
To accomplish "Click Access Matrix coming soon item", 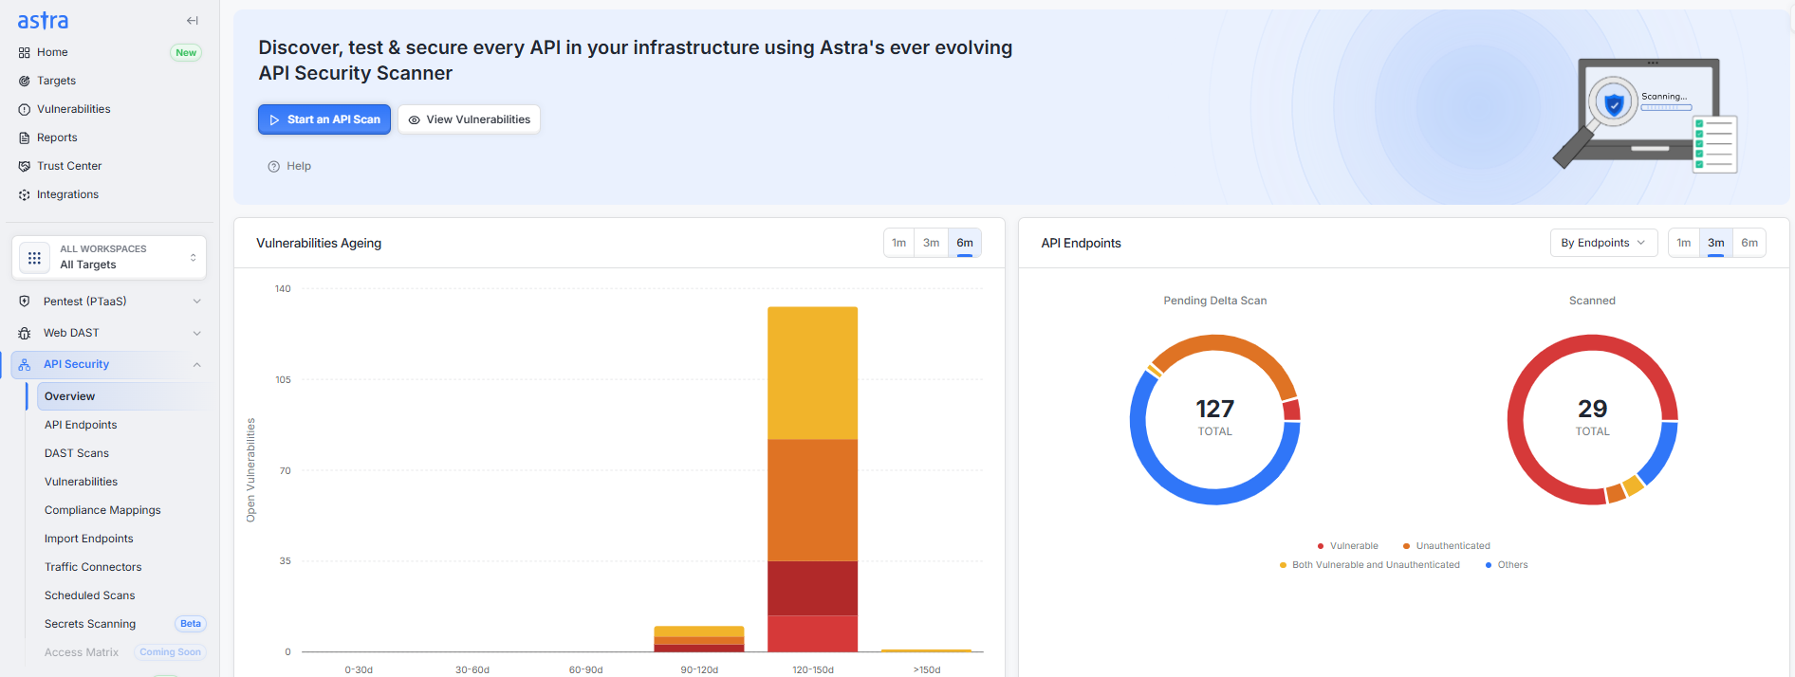I will coord(82,652).
